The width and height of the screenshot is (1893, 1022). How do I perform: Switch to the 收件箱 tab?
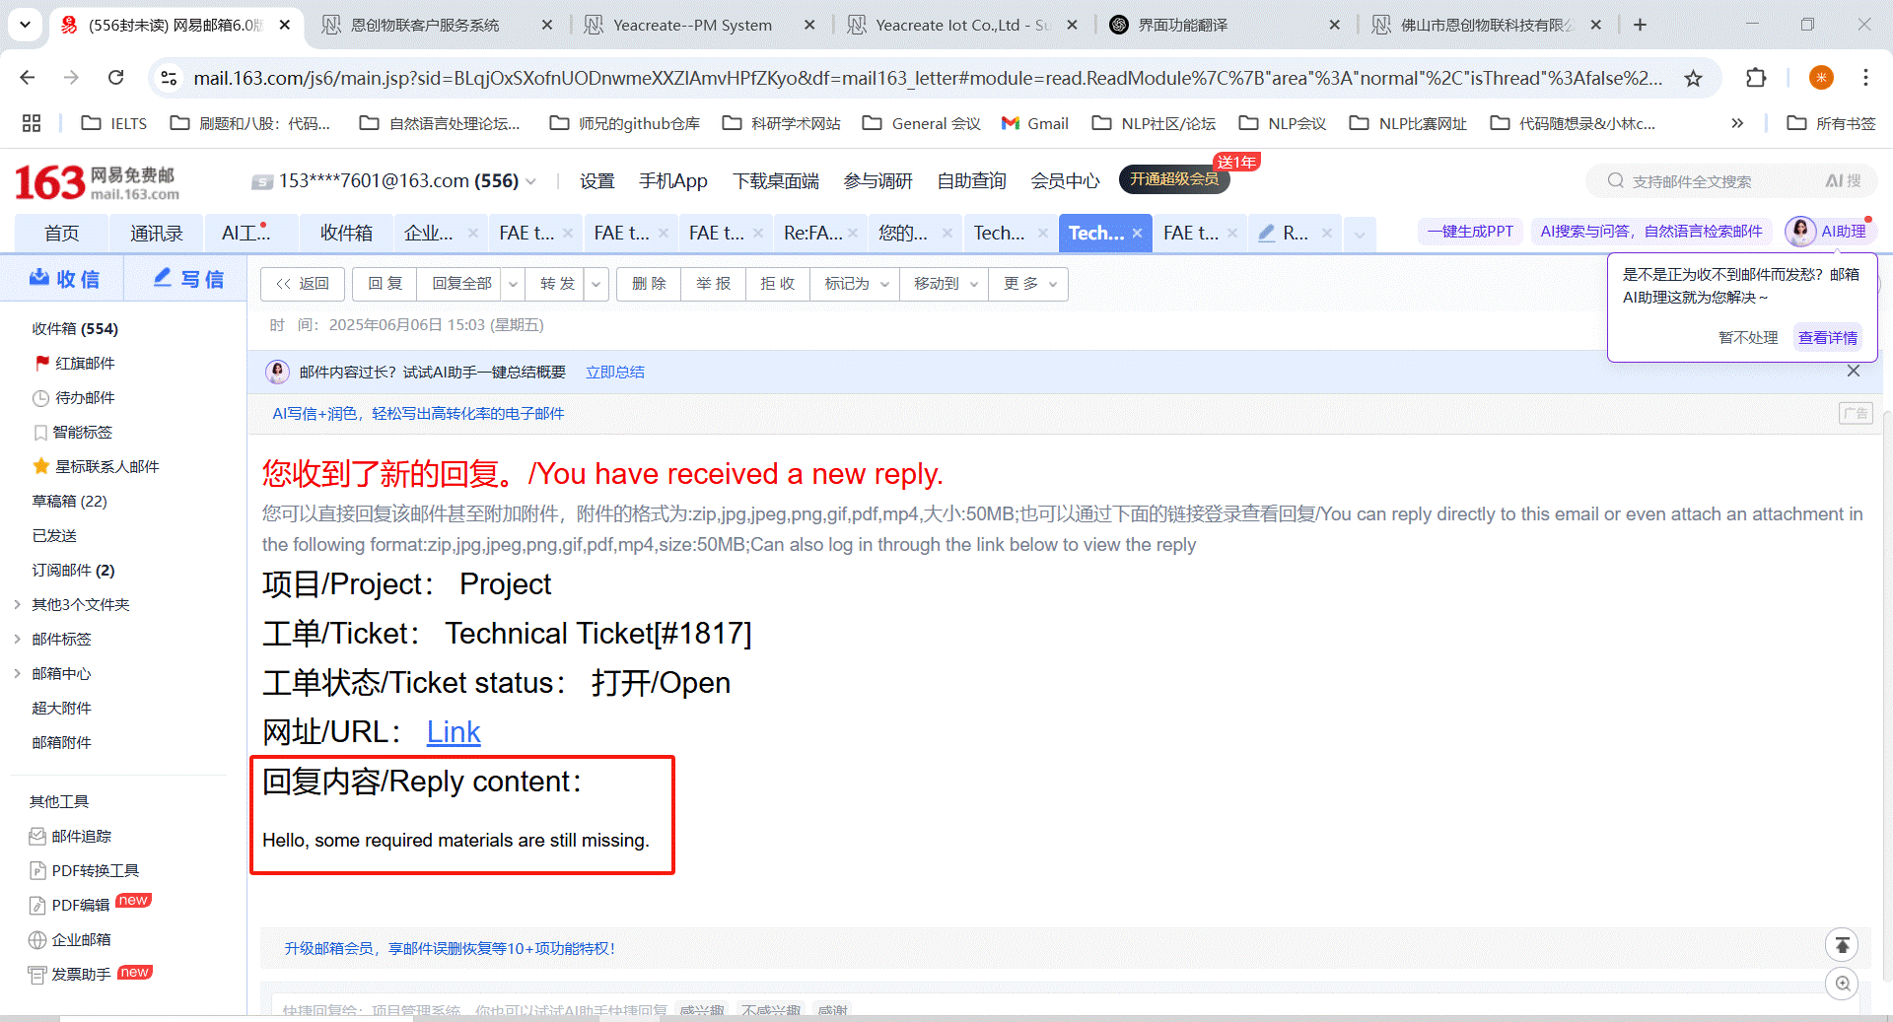[x=346, y=234]
